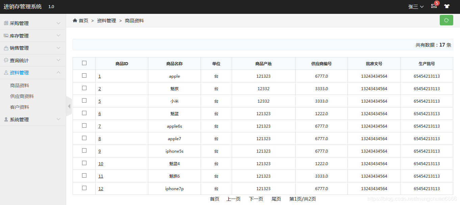Expand the 销售管理 chevron

click(58, 48)
